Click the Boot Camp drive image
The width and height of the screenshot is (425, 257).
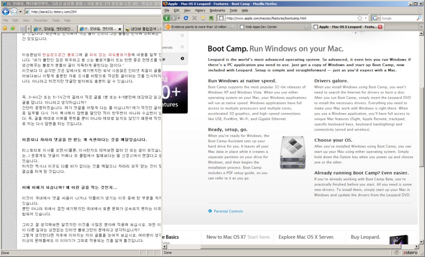pos(293,152)
